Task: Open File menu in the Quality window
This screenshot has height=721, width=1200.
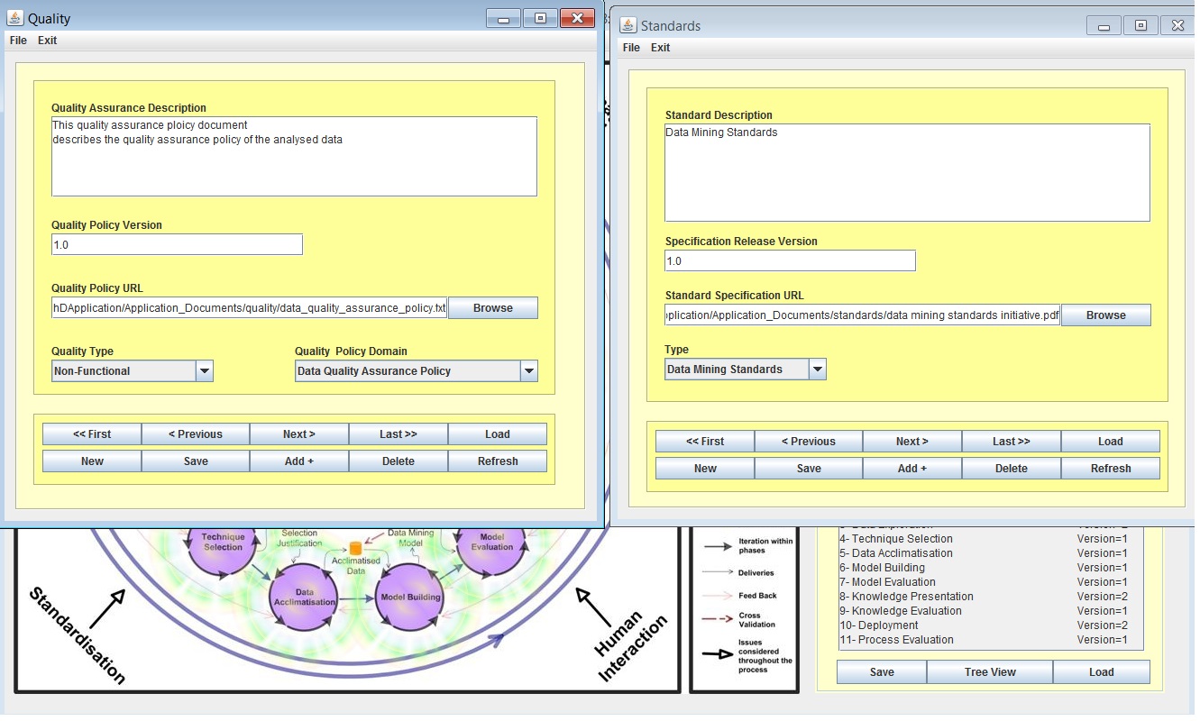Action: tap(18, 41)
